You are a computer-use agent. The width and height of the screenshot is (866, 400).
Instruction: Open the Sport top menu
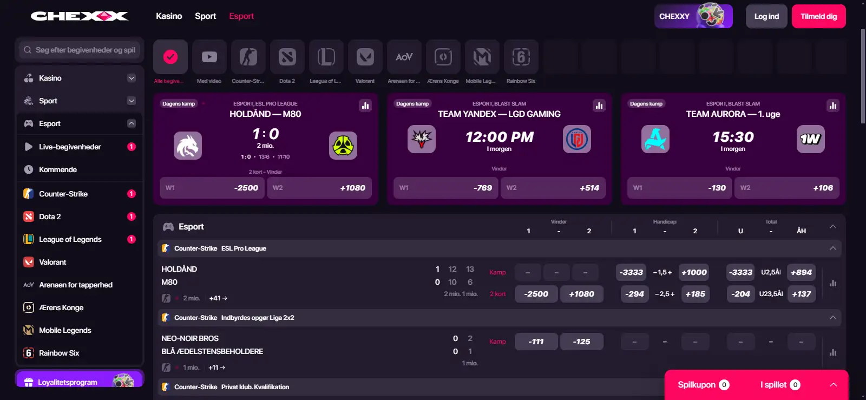coord(205,16)
